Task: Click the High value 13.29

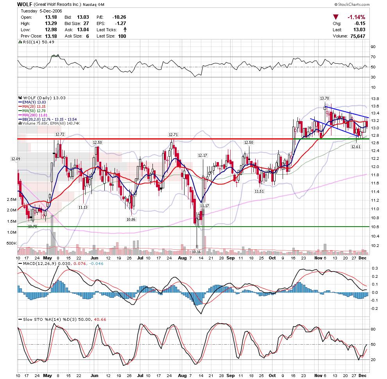Action: (51, 23)
